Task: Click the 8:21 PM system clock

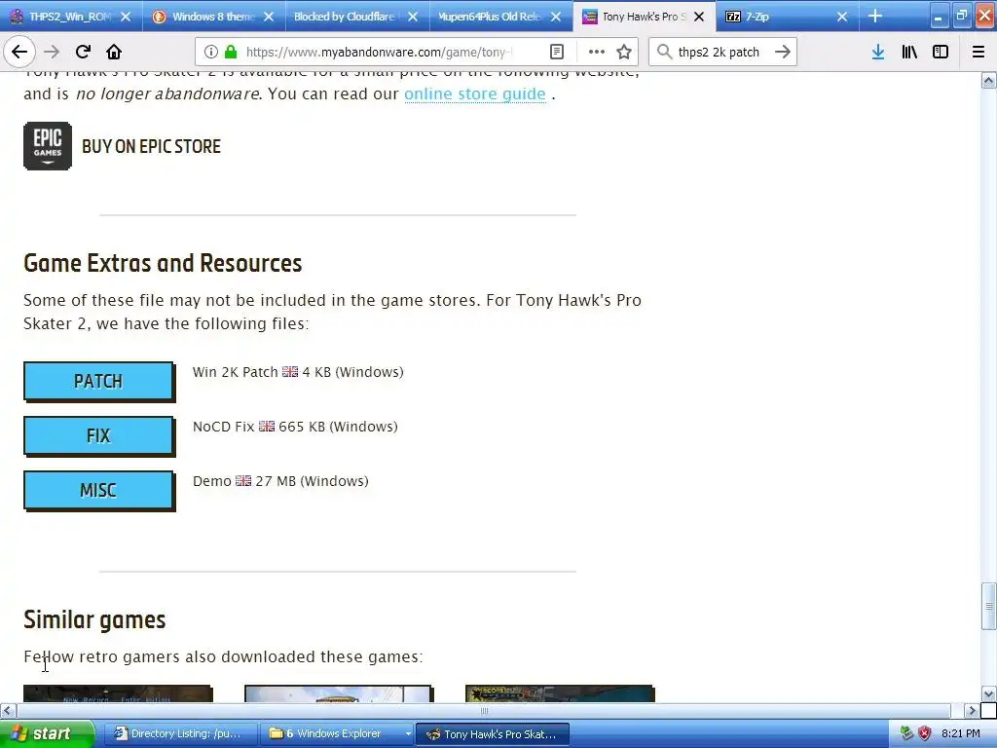Action: (x=961, y=733)
